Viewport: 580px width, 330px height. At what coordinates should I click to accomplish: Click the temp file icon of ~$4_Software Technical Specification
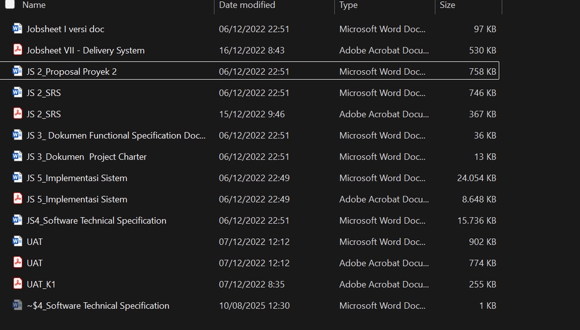pos(17,306)
